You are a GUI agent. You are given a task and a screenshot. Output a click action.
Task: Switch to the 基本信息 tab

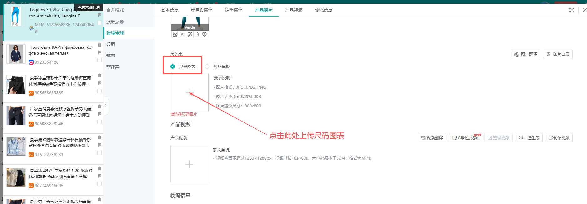[x=170, y=10]
